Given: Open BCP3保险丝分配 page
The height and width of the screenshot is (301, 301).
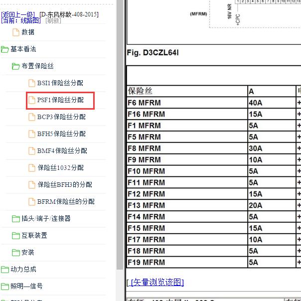Looking at the screenshot, I should tap(61, 117).
